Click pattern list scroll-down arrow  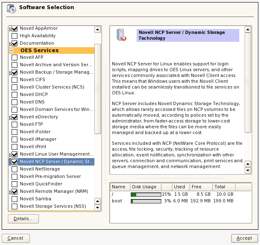[98, 207]
